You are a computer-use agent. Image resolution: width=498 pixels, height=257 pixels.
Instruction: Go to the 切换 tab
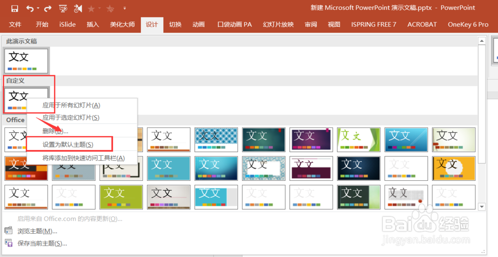[175, 24]
